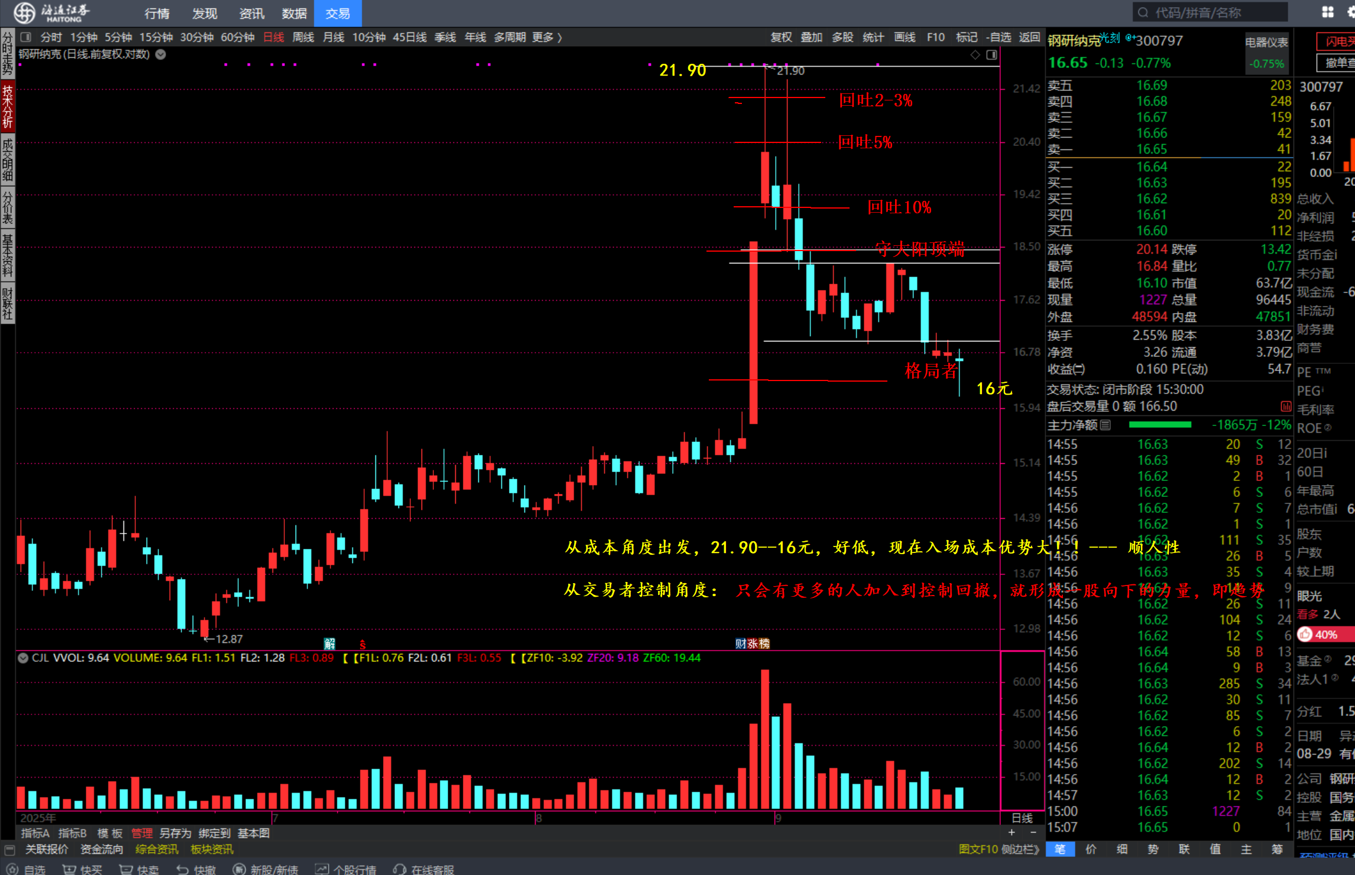Click in the stock code search field
The height and width of the screenshot is (875, 1355).
(1210, 12)
